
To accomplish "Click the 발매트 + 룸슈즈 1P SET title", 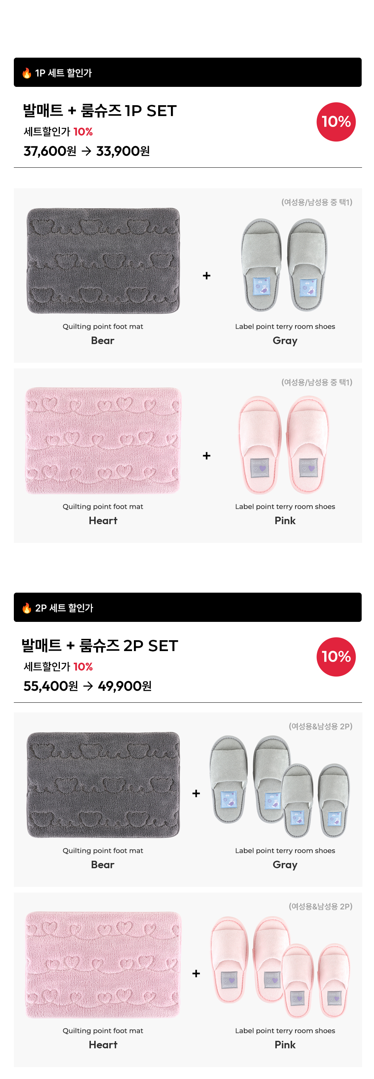I will tap(100, 111).
